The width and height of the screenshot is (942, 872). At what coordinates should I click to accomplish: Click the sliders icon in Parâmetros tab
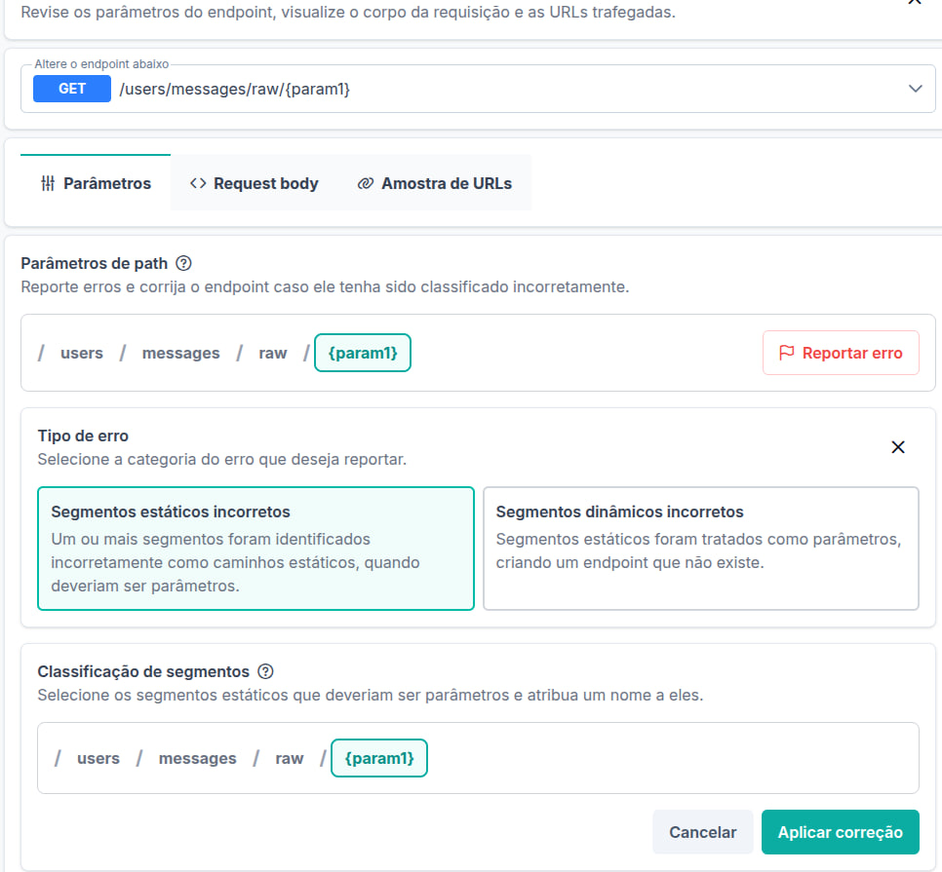click(x=48, y=183)
